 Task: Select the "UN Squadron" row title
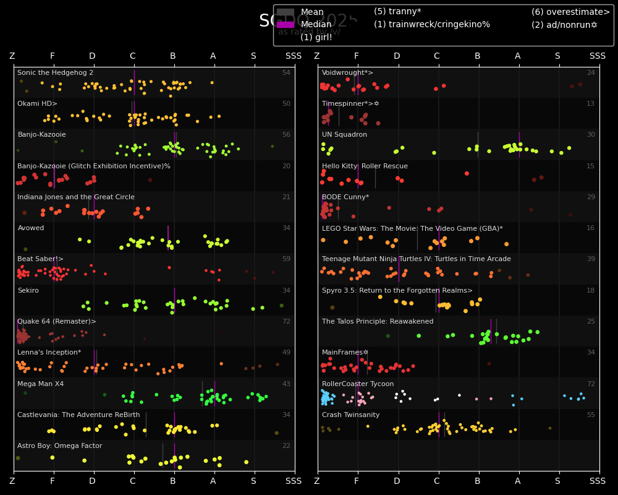pyautogui.click(x=344, y=135)
